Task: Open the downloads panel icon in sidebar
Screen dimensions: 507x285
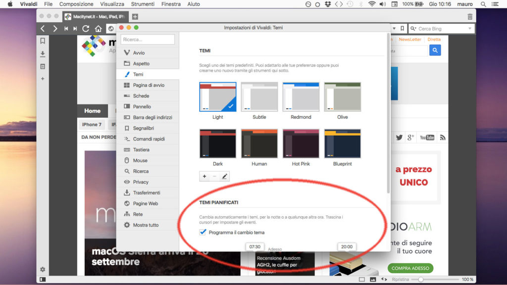Action: 43,53
